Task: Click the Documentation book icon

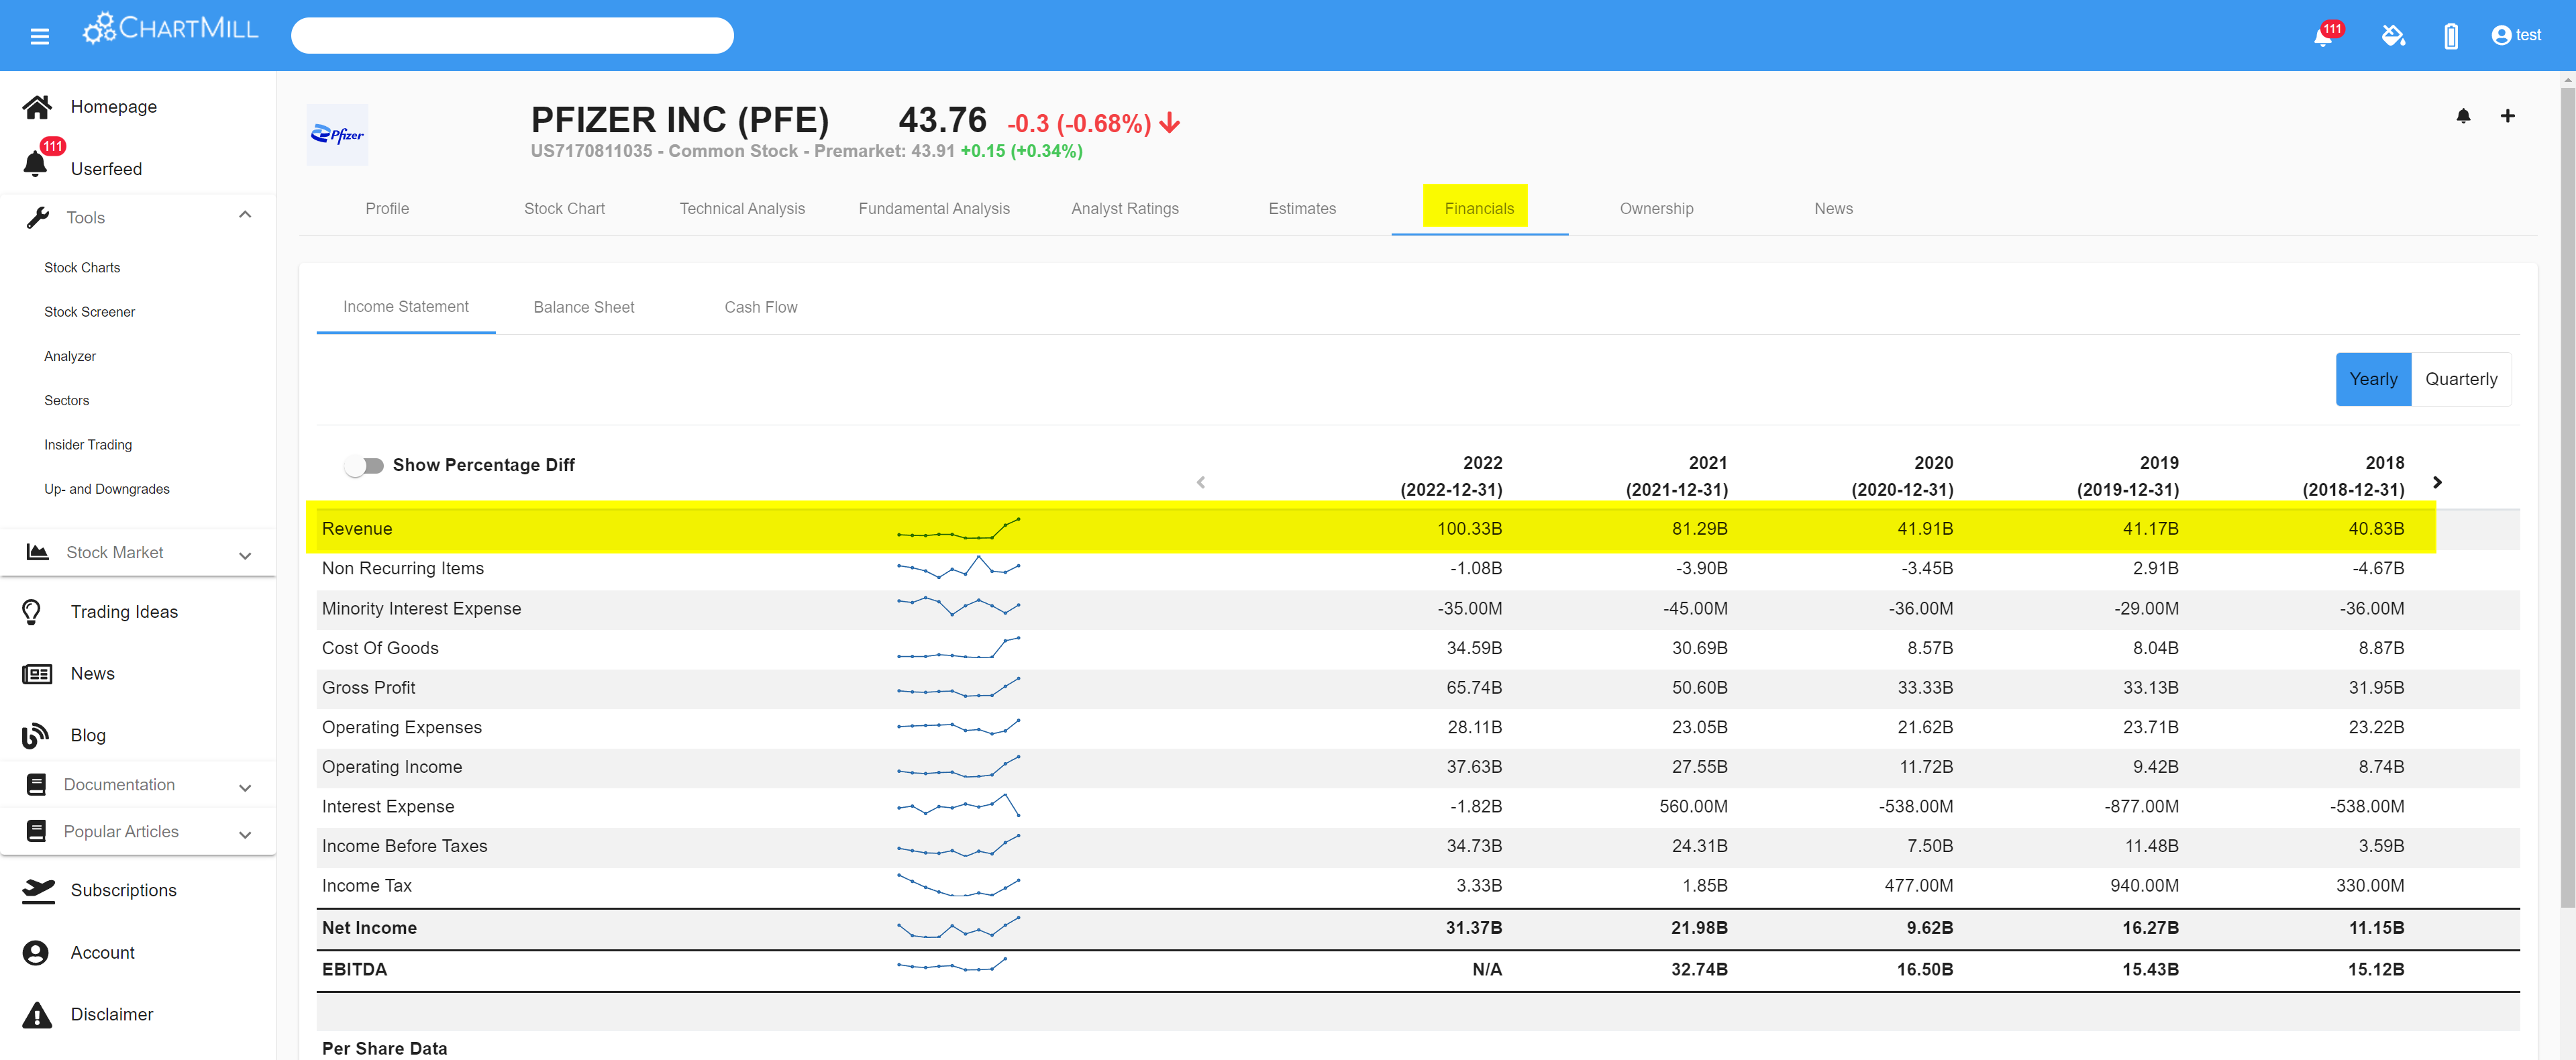Action: (x=36, y=785)
